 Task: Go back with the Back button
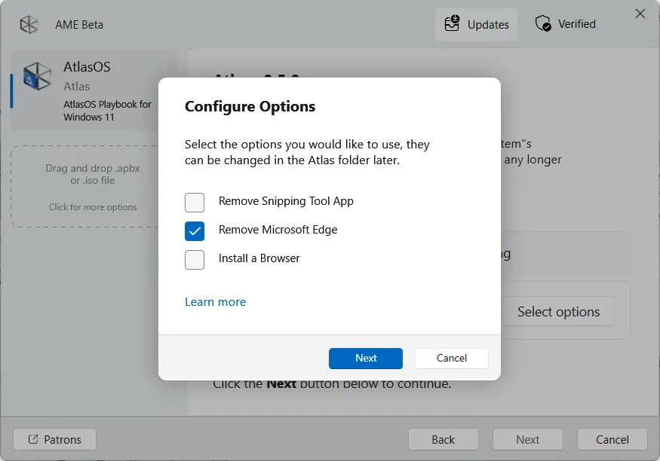click(x=443, y=439)
